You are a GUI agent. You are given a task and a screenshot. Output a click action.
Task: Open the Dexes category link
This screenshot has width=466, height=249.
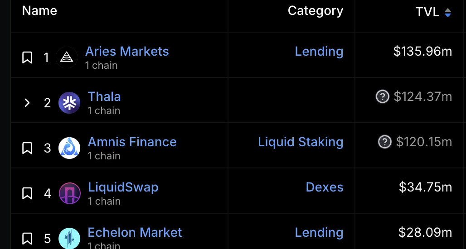tap(325, 187)
